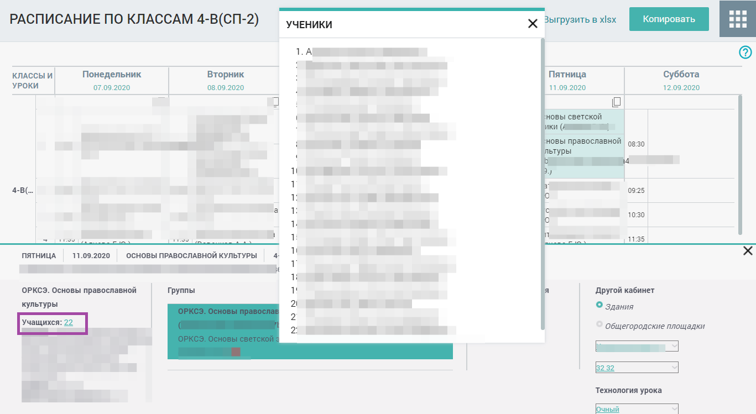Screen dimensions: 756x414
Task: Click the copy icon in Пятница column
Action: 617,102
